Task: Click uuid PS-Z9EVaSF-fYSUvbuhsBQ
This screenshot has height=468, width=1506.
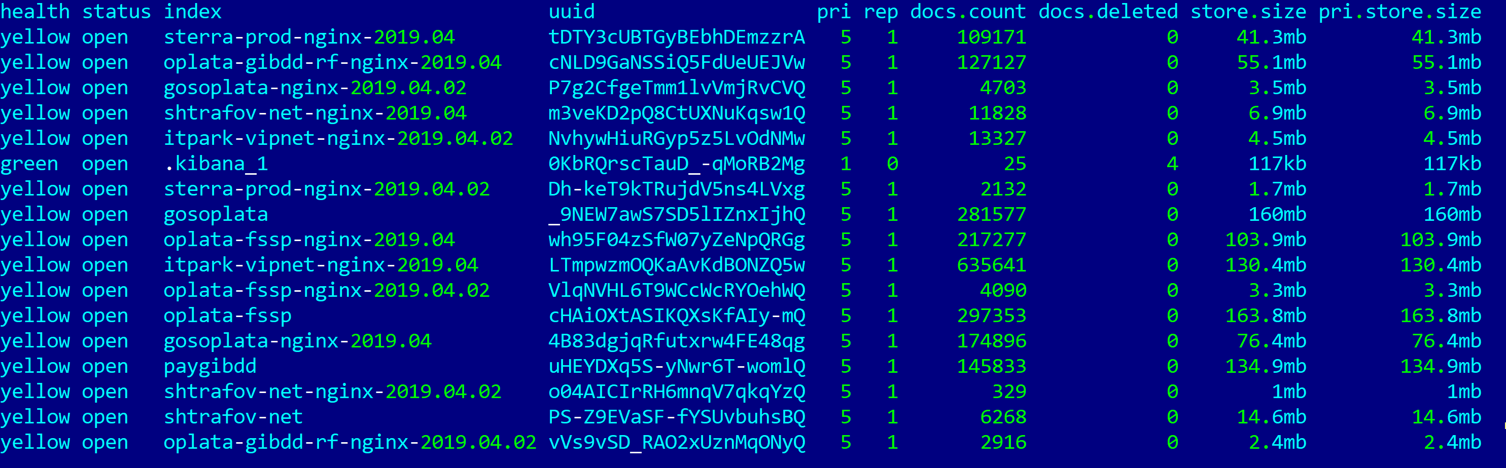Action: click(677, 417)
